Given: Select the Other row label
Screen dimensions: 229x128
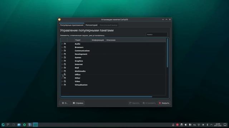Looking at the screenshot, I should click(x=77, y=78).
